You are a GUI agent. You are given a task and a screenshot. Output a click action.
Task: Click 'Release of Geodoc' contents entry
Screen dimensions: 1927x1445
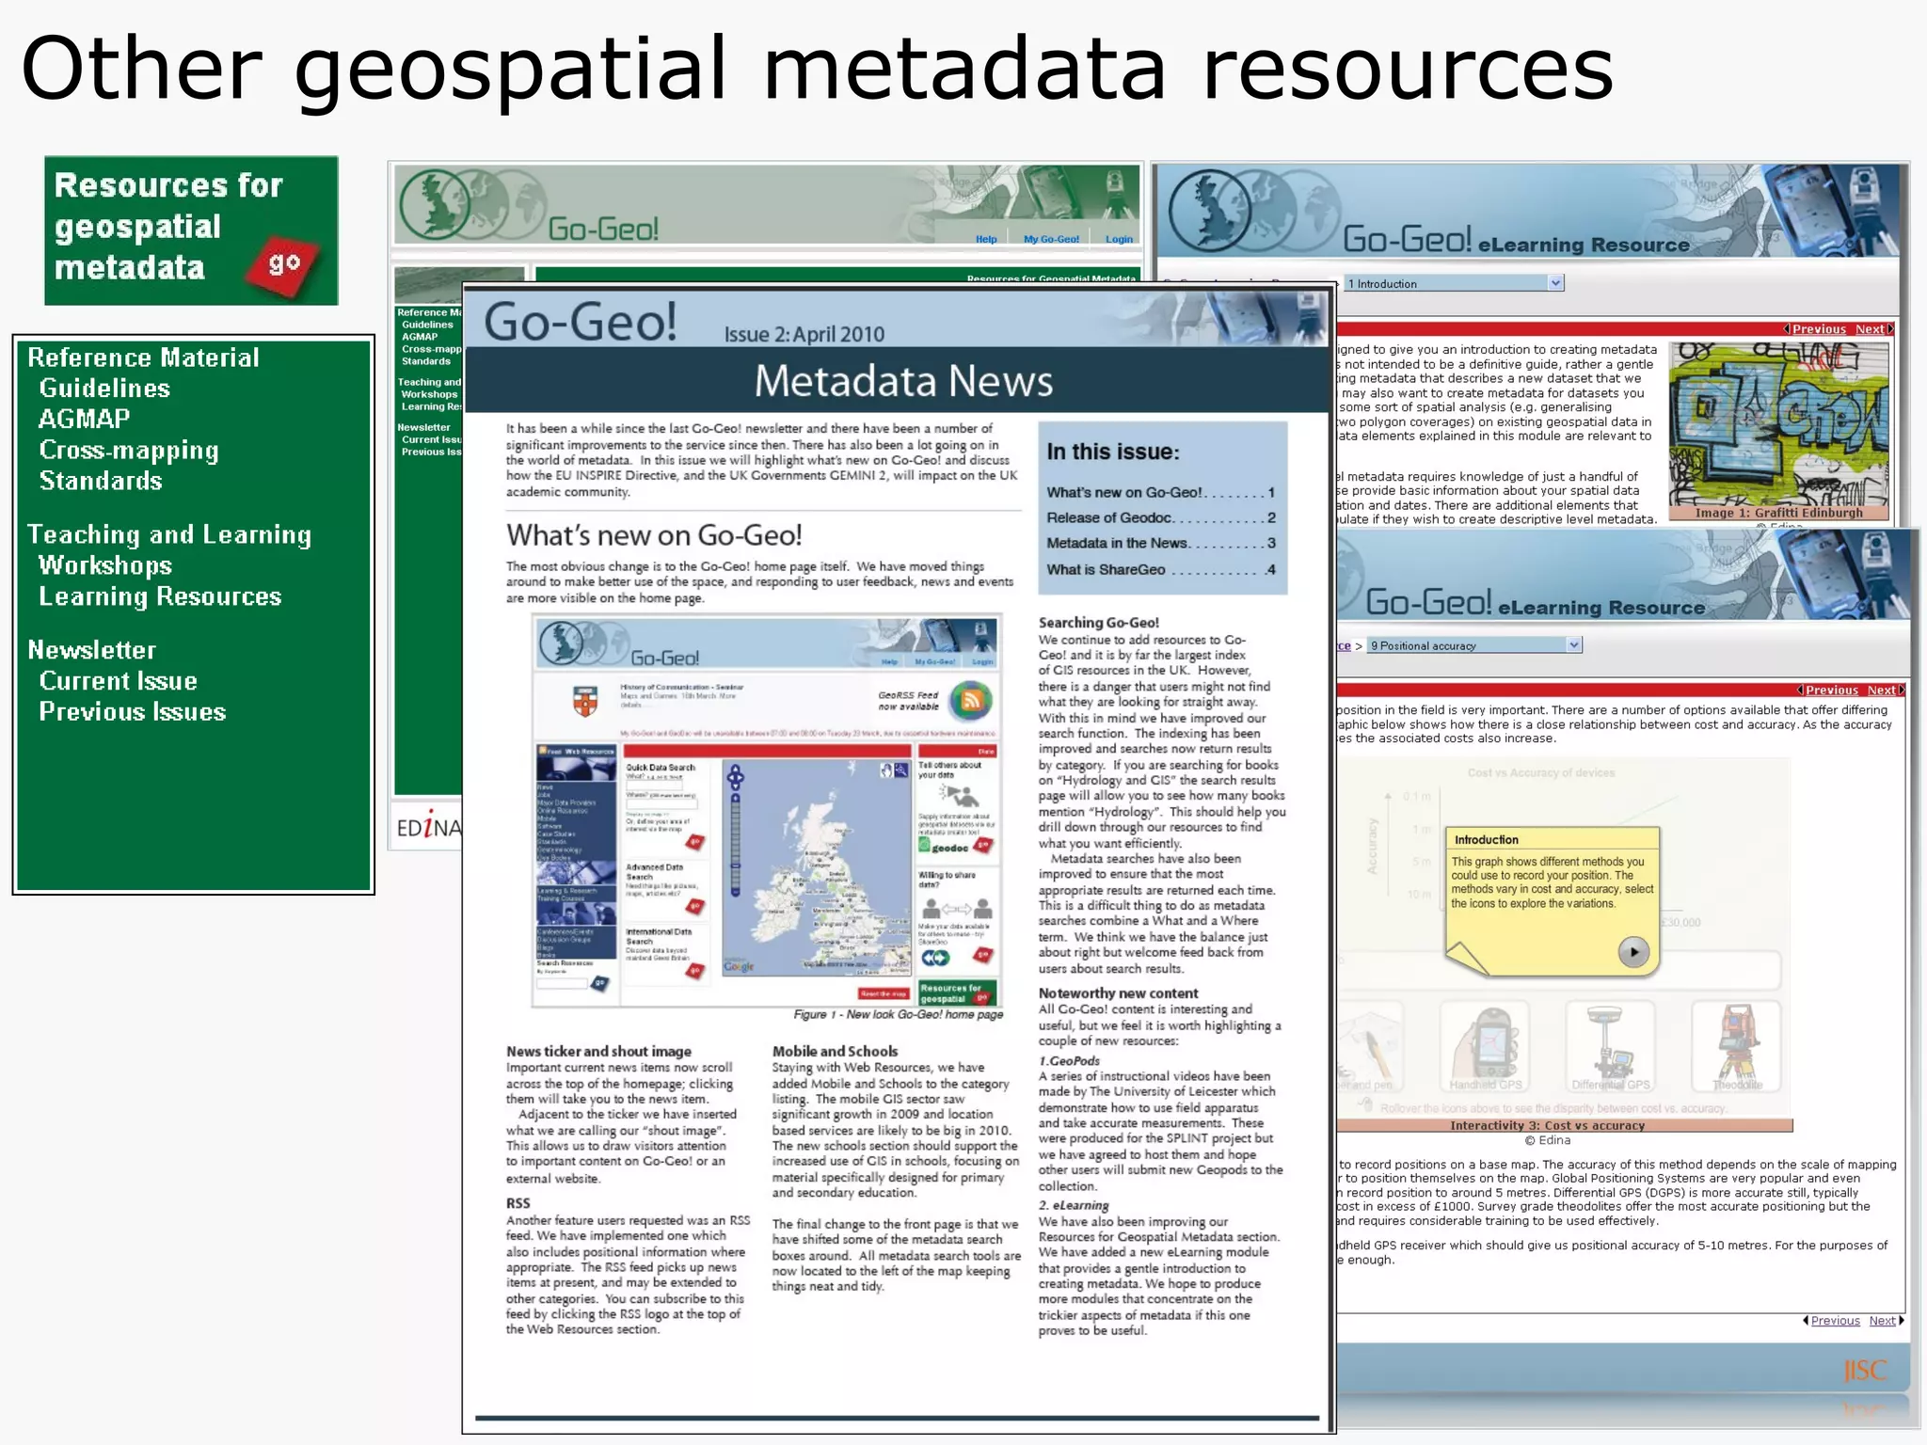coord(1160,517)
